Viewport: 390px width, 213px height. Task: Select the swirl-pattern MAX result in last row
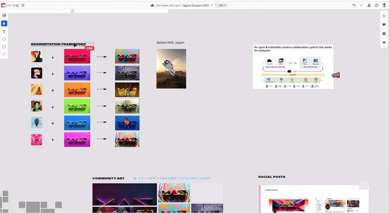pyautogui.click(x=127, y=139)
